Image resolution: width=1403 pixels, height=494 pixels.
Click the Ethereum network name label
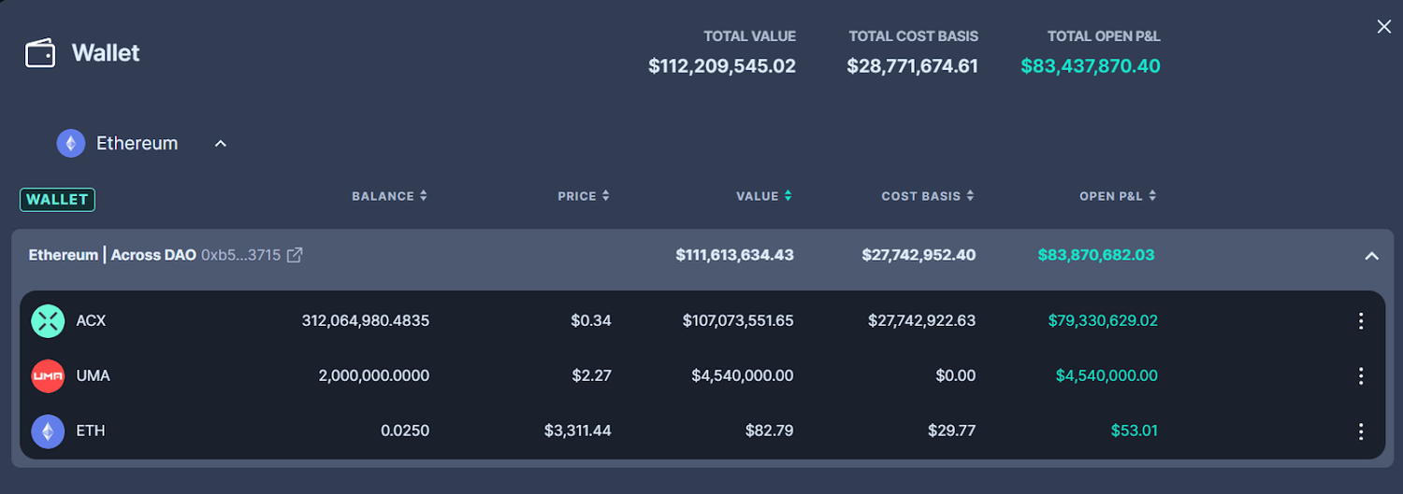pyautogui.click(x=137, y=143)
